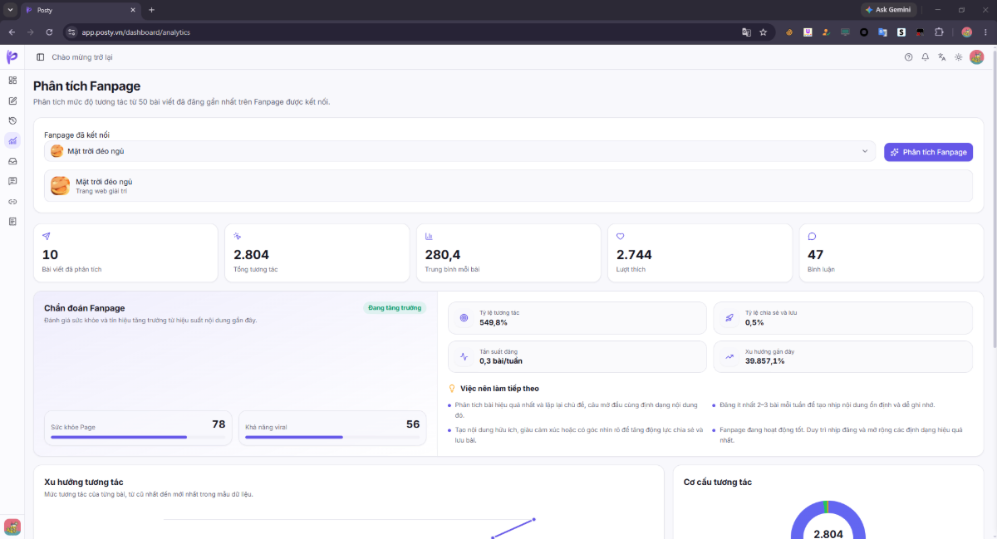The height and width of the screenshot is (539, 997).
Task: Open the Chrome three-dot menu
Action: pyautogui.click(x=985, y=32)
